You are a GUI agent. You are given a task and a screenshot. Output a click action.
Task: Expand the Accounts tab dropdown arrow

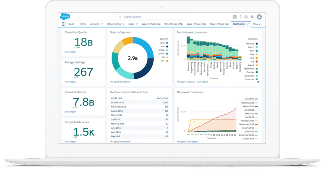[102, 24]
